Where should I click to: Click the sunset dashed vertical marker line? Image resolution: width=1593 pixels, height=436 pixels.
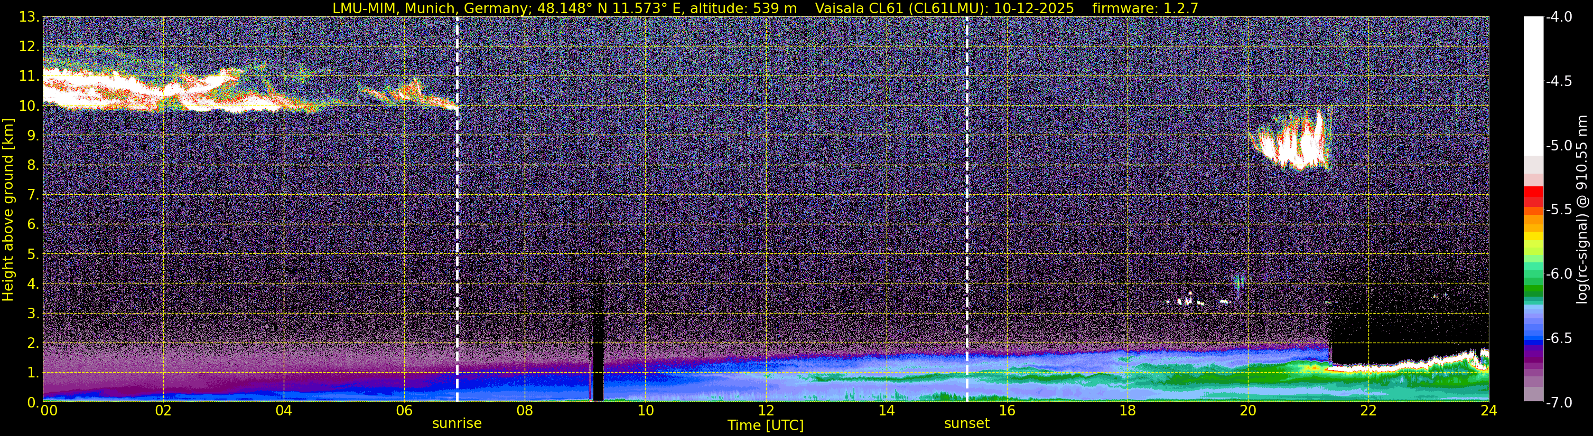coord(967,210)
